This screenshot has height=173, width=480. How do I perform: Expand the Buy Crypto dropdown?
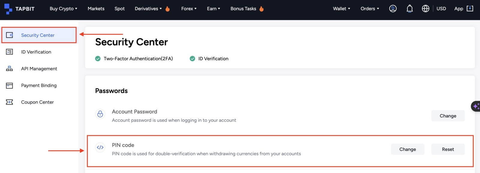coord(63,9)
